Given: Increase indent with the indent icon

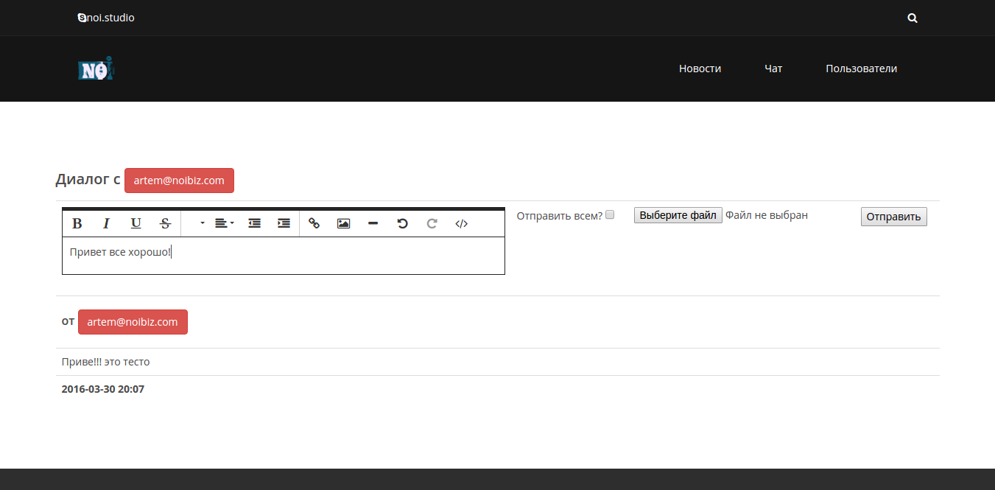Looking at the screenshot, I should 284,223.
